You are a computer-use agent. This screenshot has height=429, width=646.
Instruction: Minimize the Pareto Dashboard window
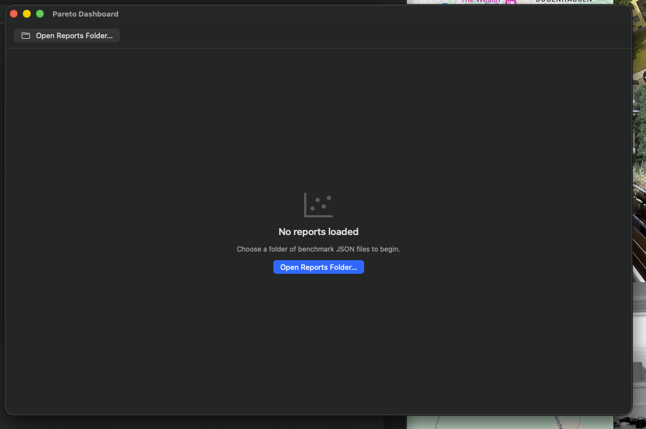pyautogui.click(x=27, y=14)
